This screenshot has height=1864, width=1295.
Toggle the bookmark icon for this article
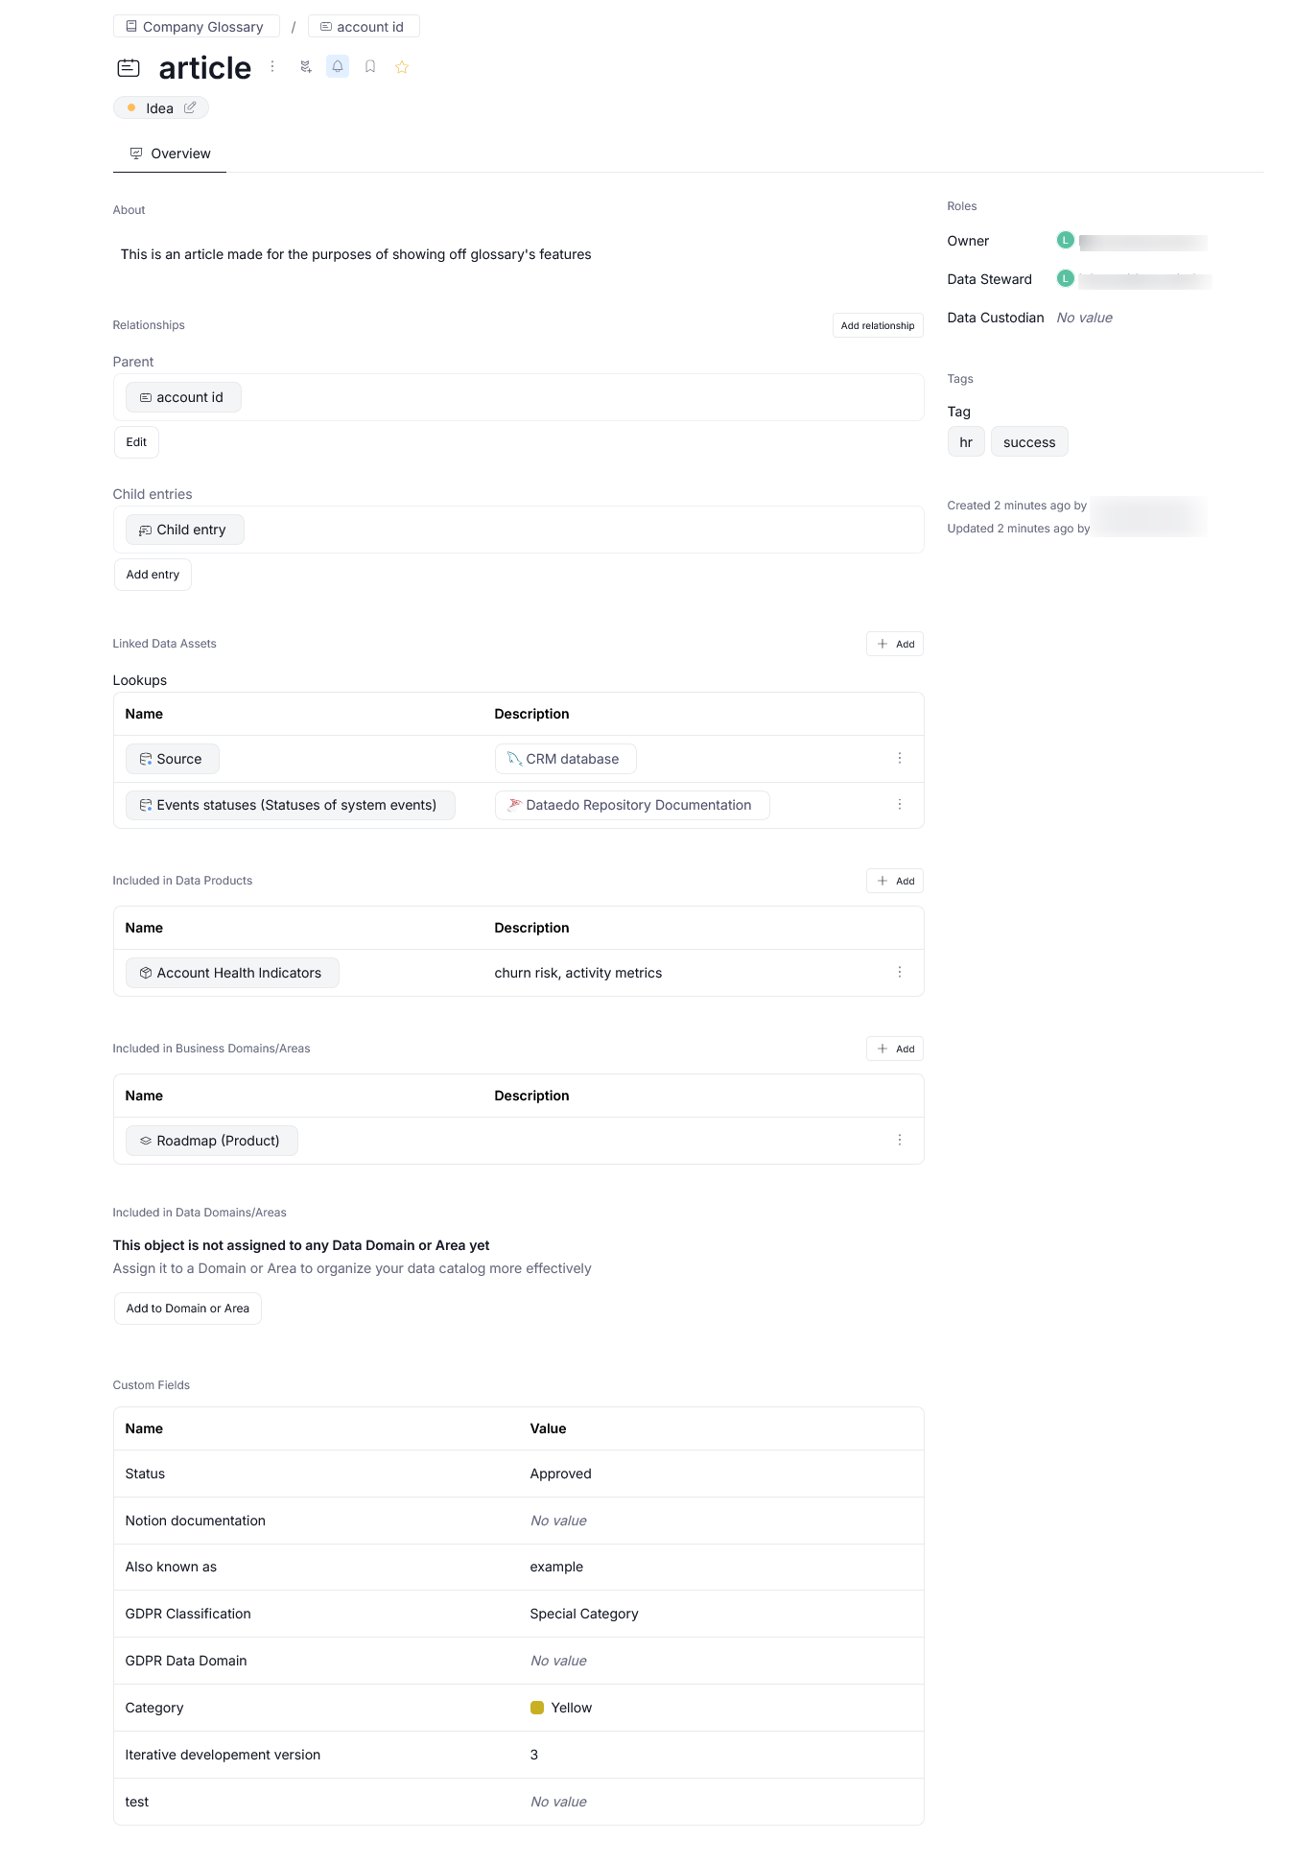click(x=370, y=67)
